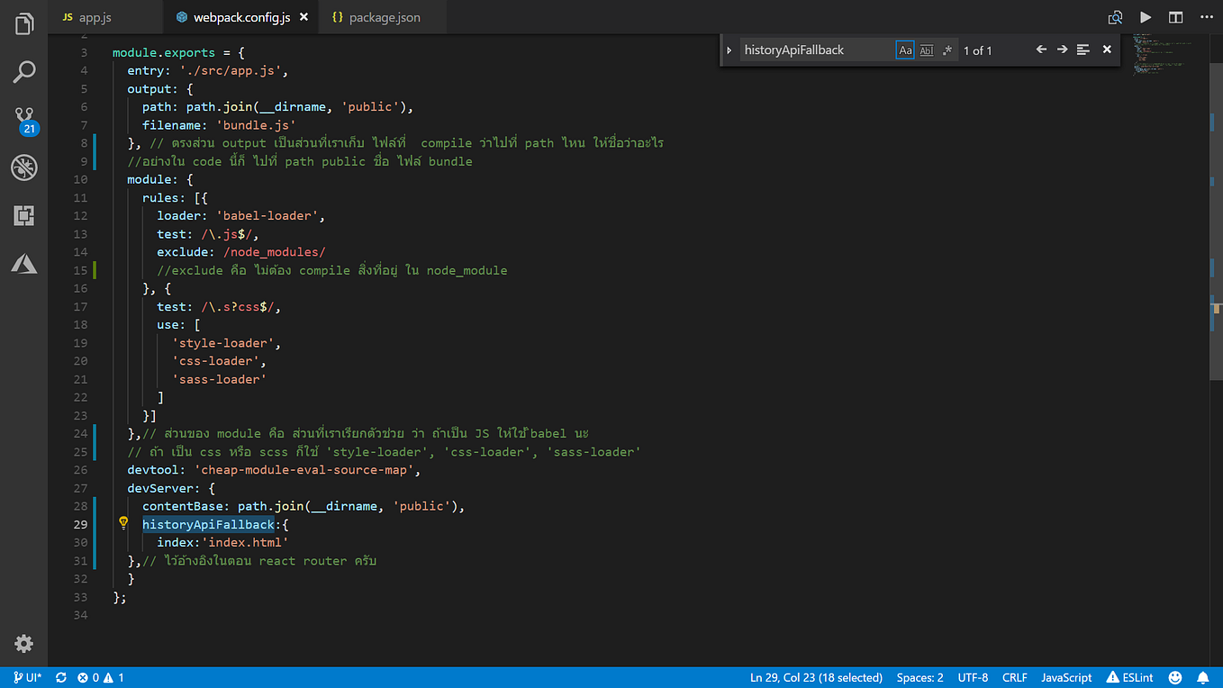Toggle Use Regular Expression in find
The height and width of the screenshot is (688, 1223).
point(947,50)
